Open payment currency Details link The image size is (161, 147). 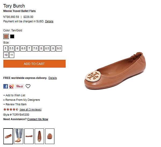(49, 21)
